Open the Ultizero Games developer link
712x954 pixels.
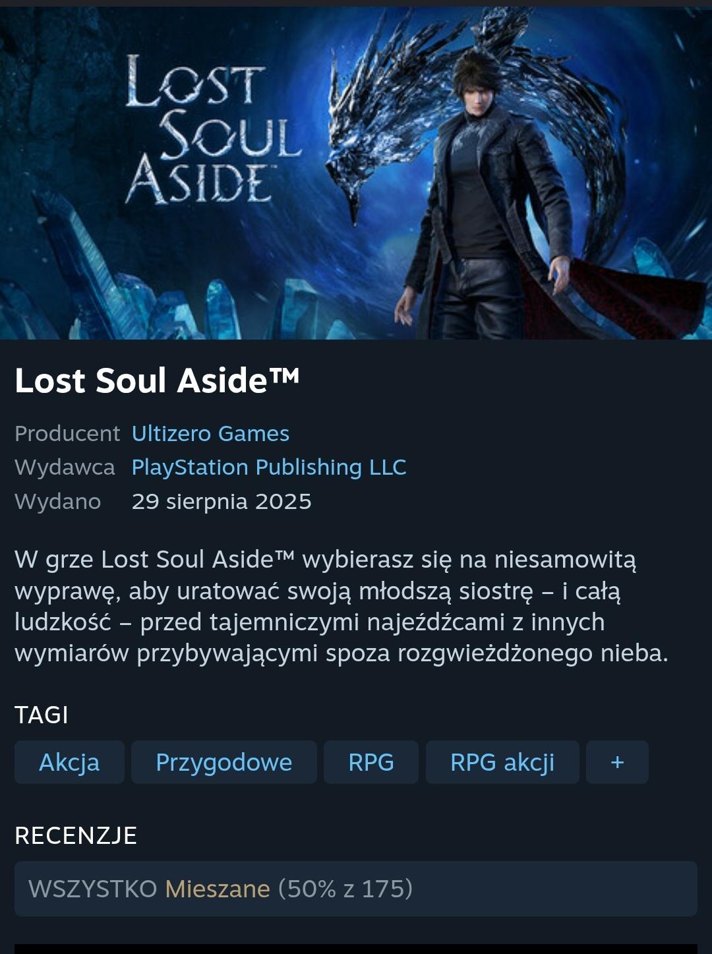pyautogui.click(x=210, y=433)
